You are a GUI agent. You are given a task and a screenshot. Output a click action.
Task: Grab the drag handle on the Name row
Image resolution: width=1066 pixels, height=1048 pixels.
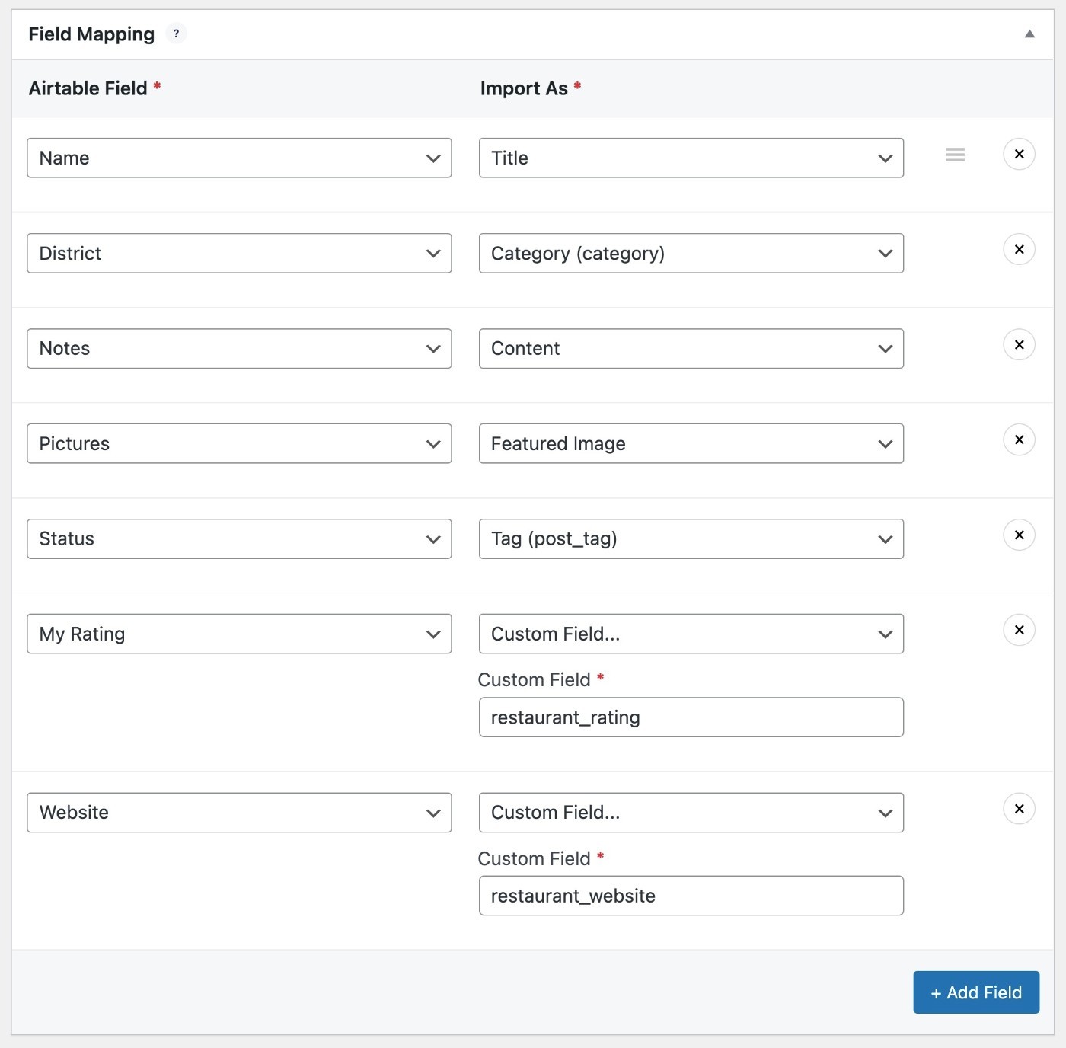coord(955,155)
